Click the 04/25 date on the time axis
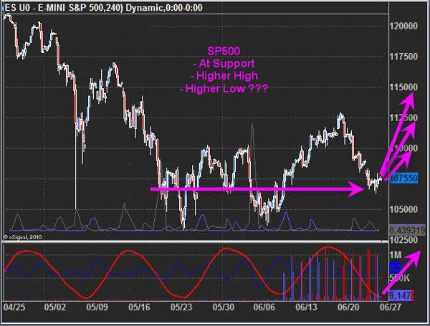 [14, 306]
